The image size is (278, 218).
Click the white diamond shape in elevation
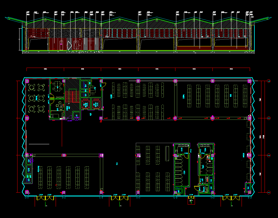[x=69, y=45]
